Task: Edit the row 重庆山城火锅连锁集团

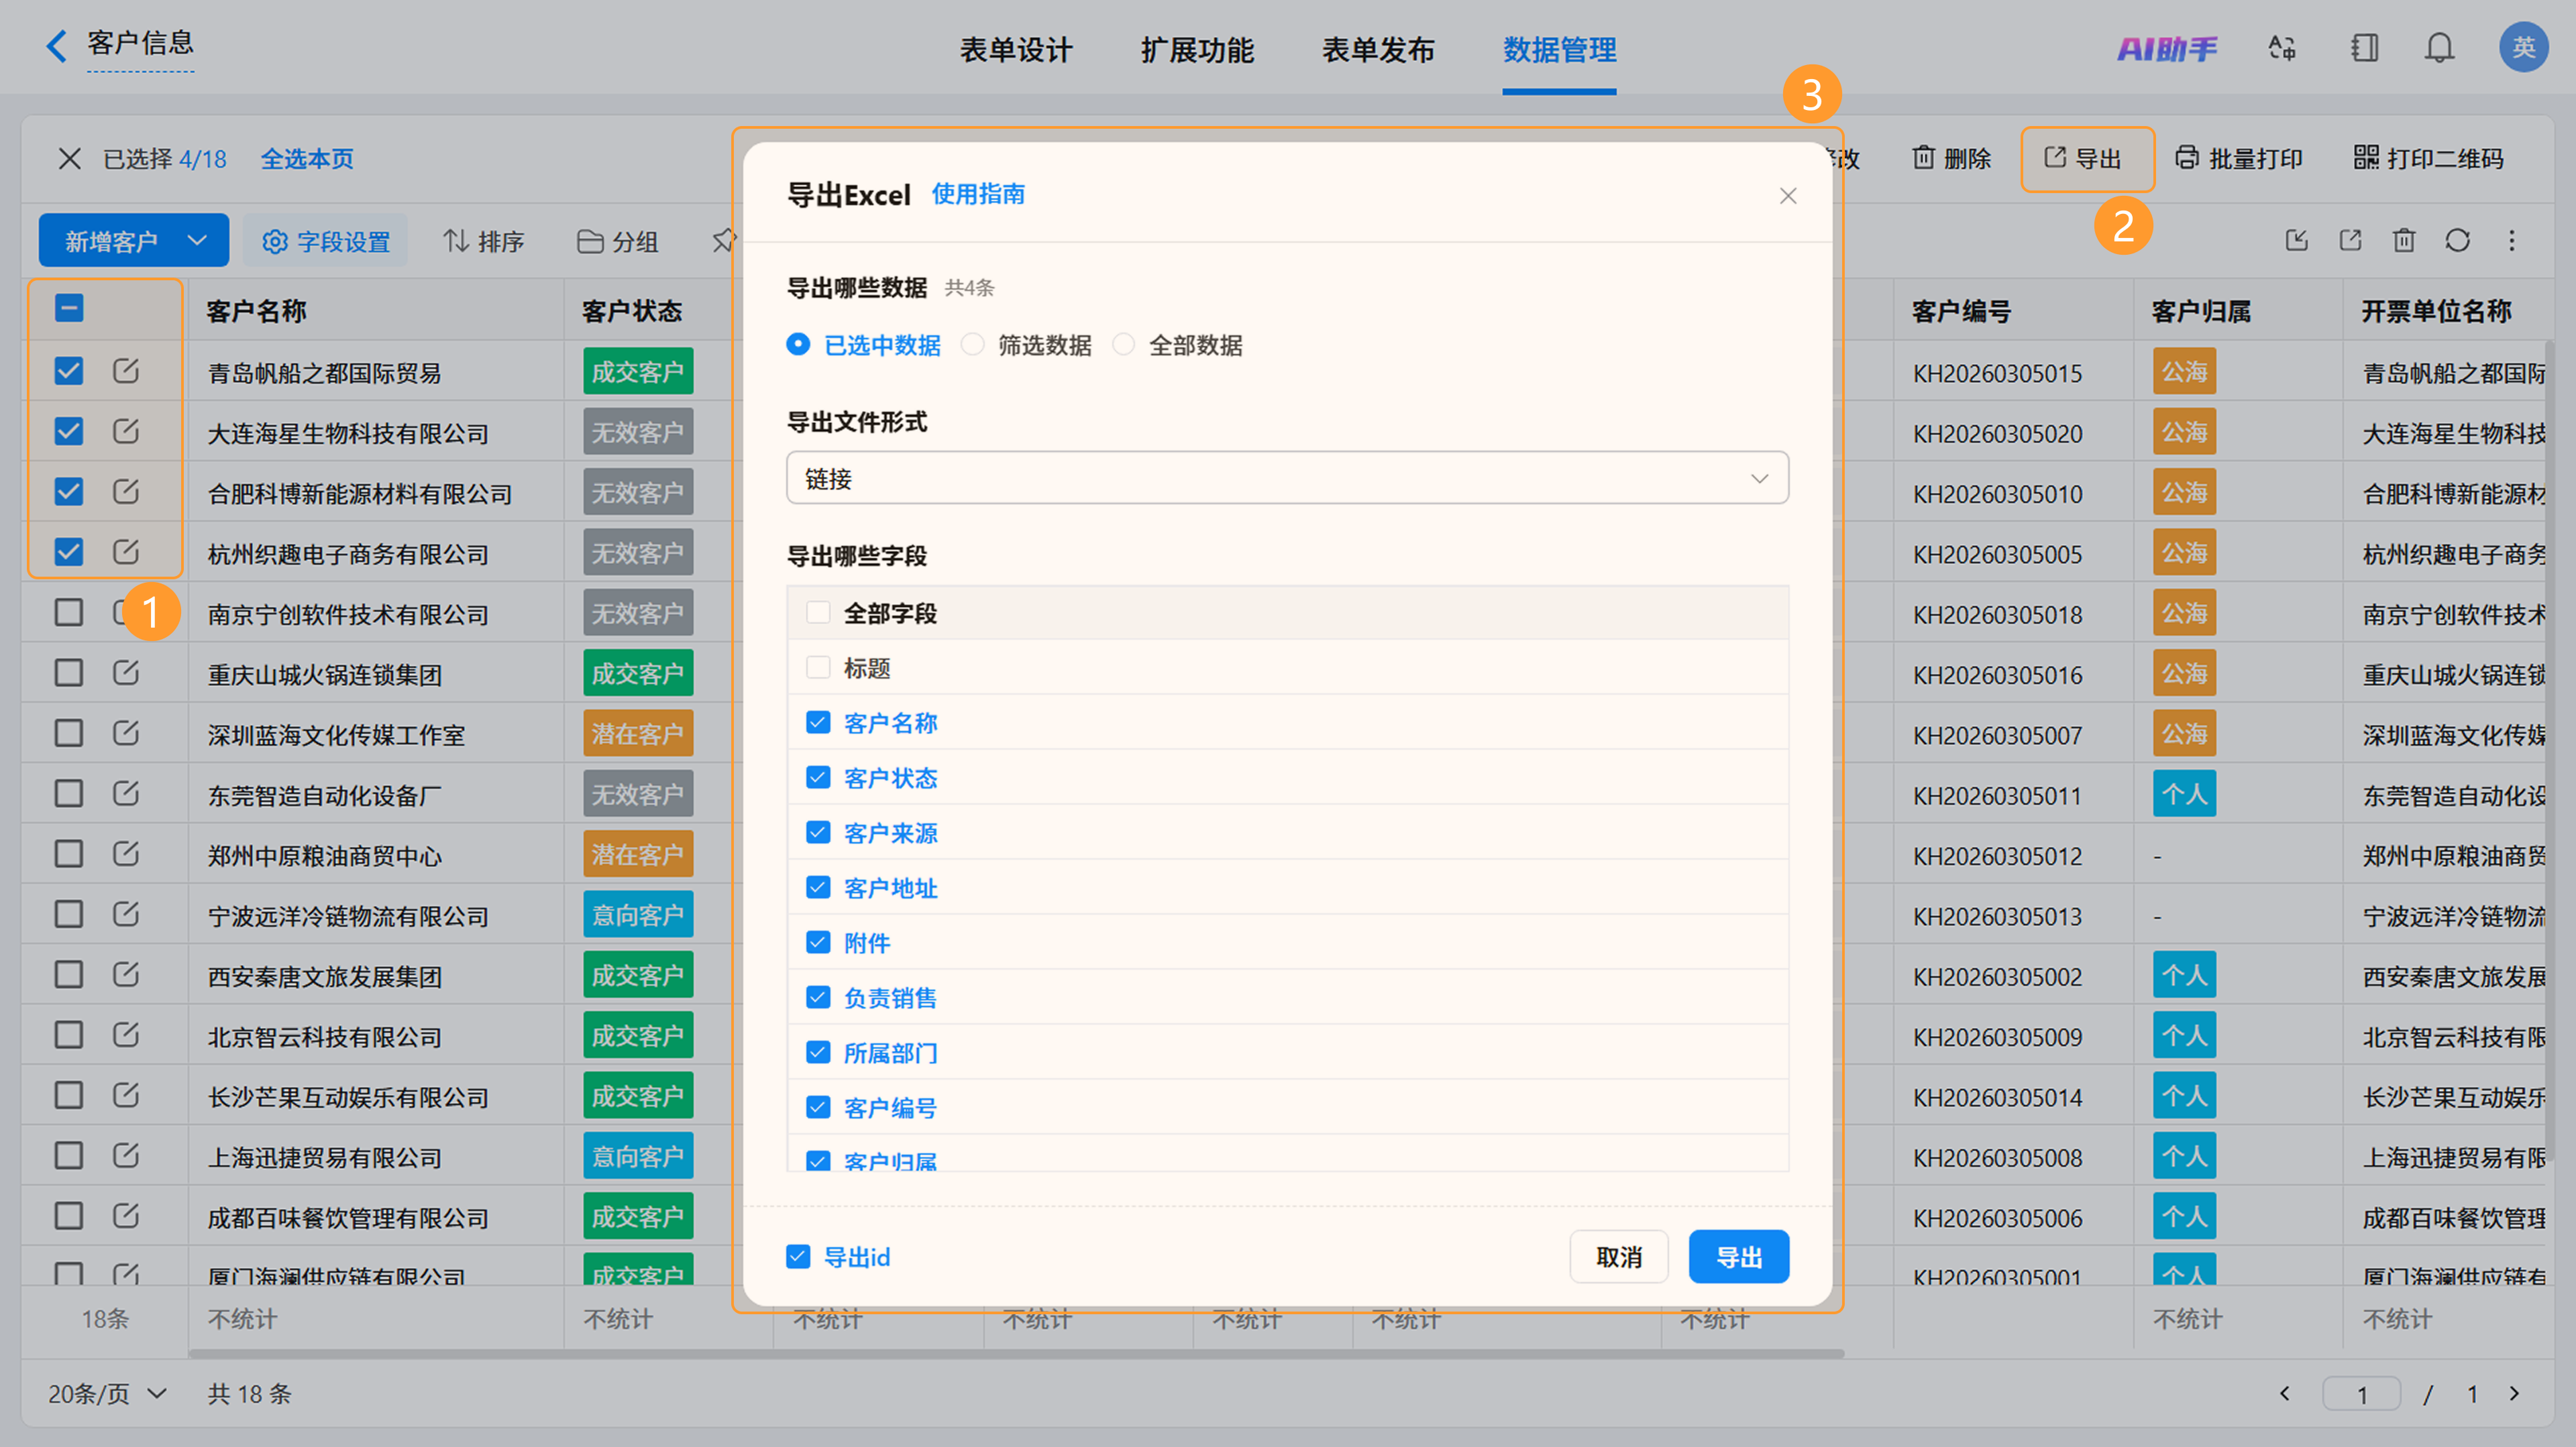Action: [125, 673]
